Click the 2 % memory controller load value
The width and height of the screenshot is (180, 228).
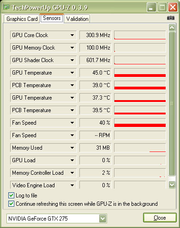click(96, 173)
